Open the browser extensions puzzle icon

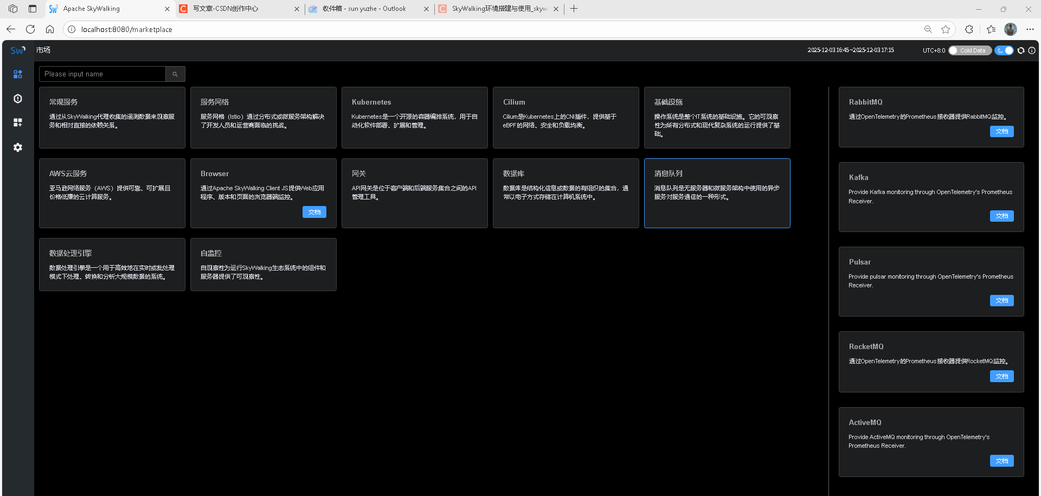[x=969, y=29]
